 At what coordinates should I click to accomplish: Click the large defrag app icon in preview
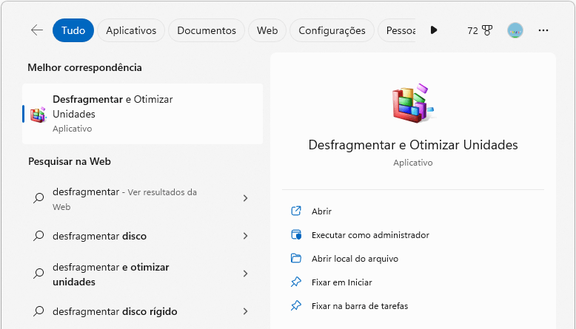(x=413, y=104)
